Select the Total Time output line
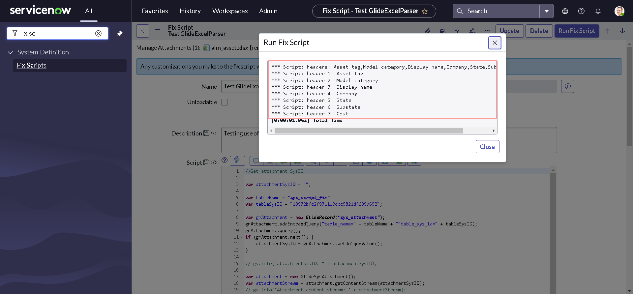The height and width of the screenshot is (294, 633). click(x=307, y=121)
